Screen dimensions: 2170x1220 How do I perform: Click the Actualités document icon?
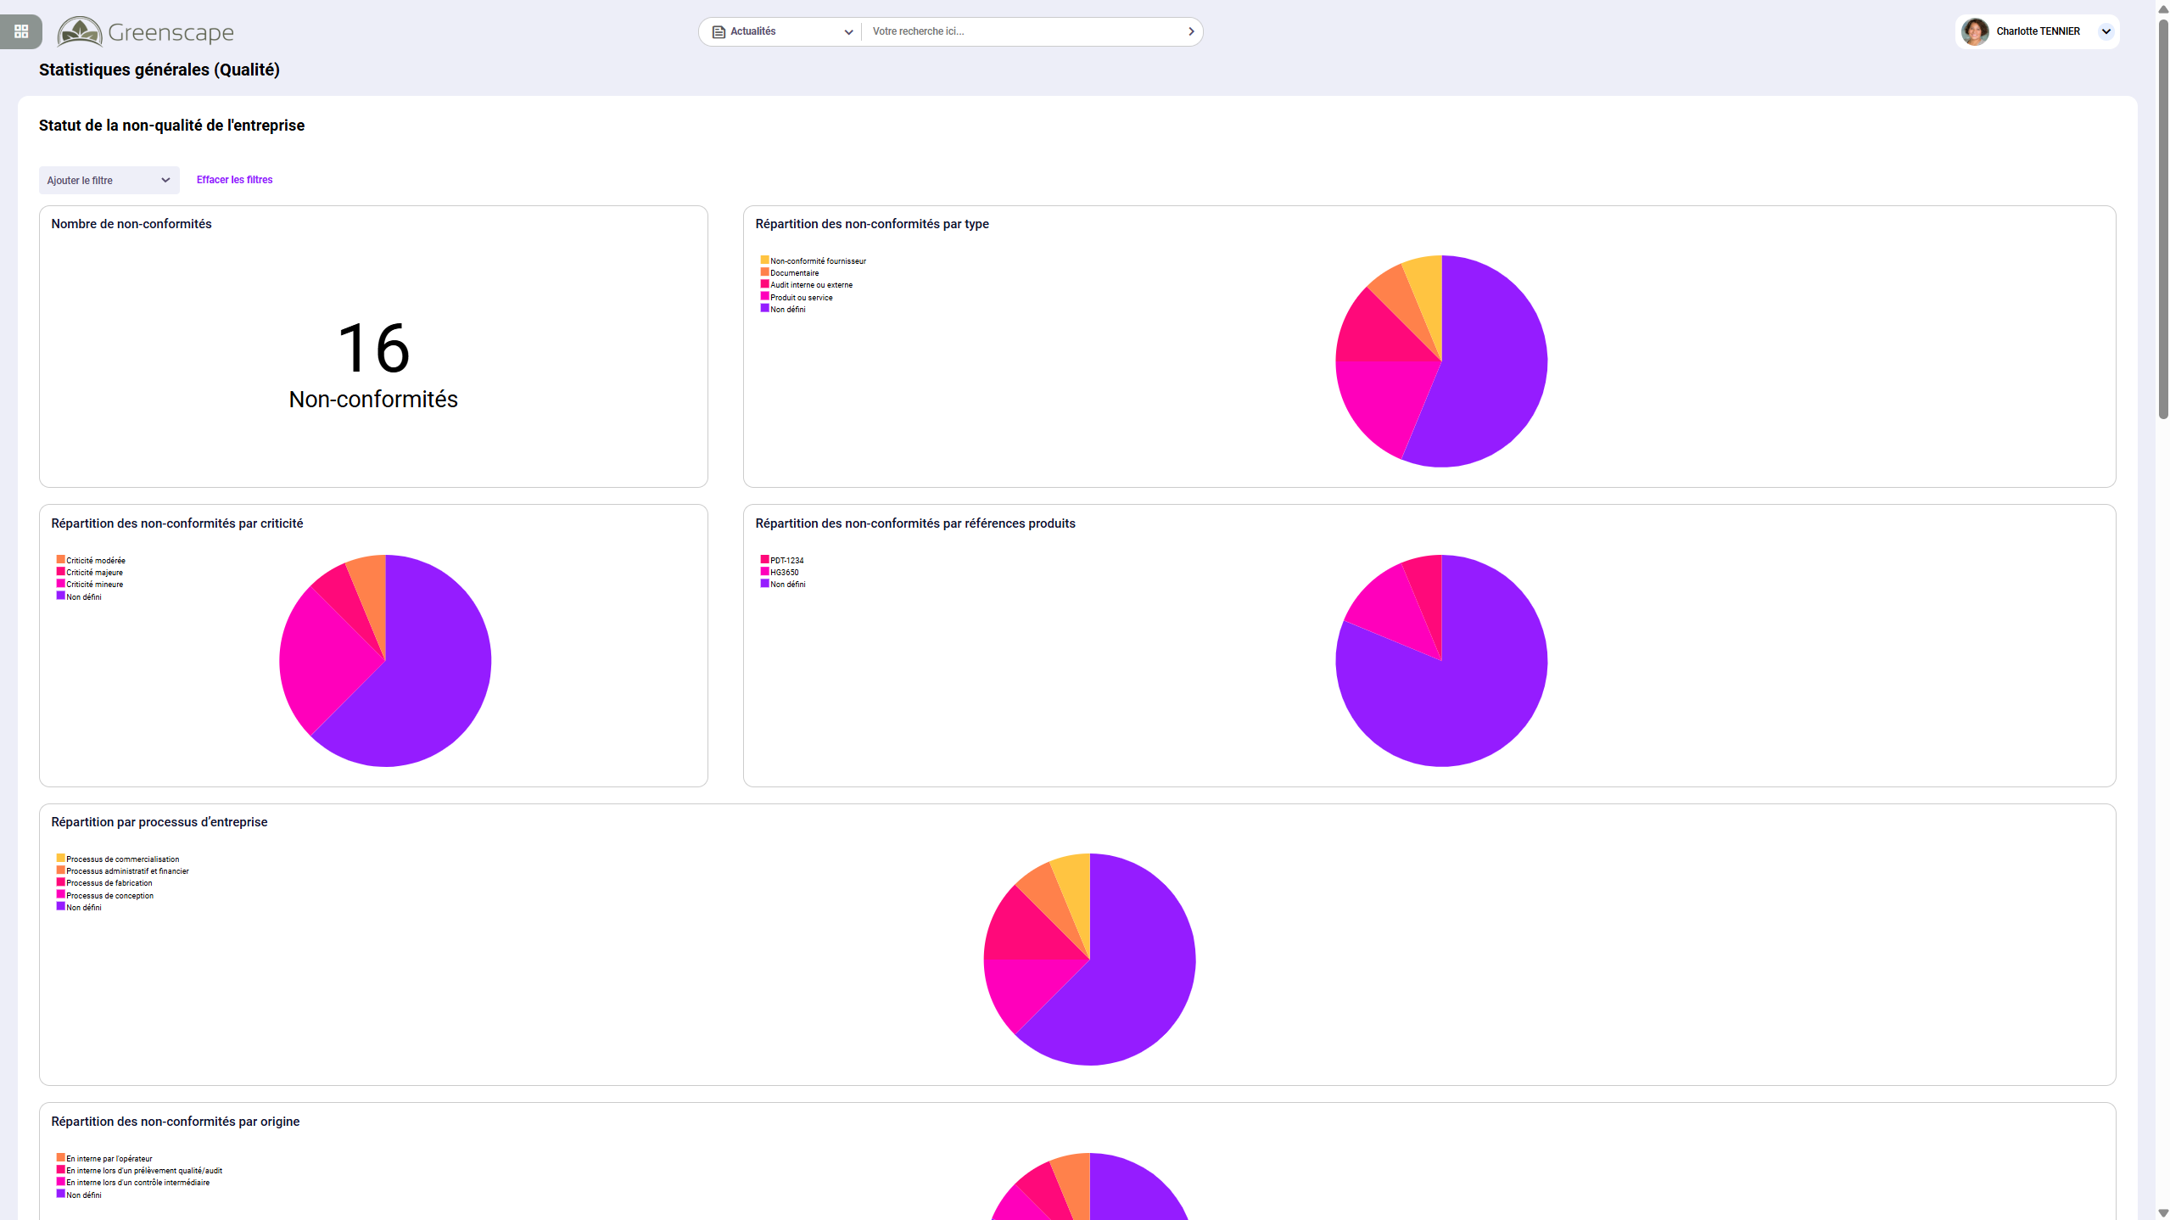click(719, 32)
